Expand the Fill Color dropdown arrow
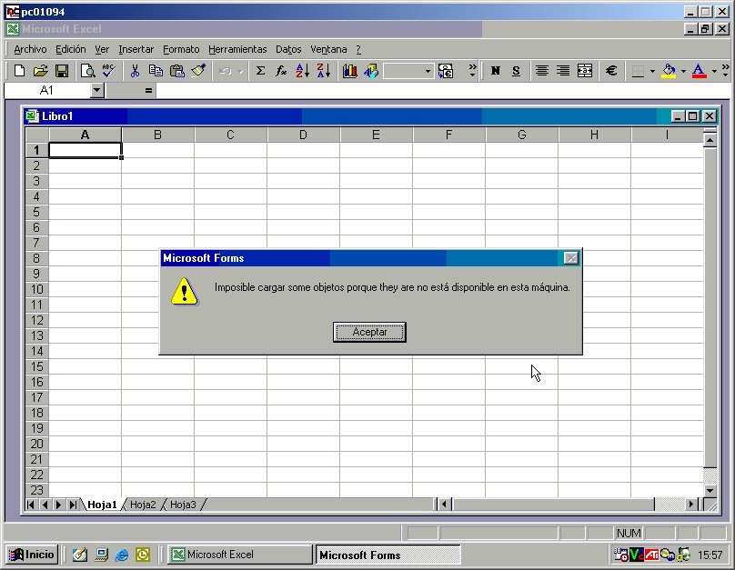The image size is (735, 570). [x=683, y=71]
